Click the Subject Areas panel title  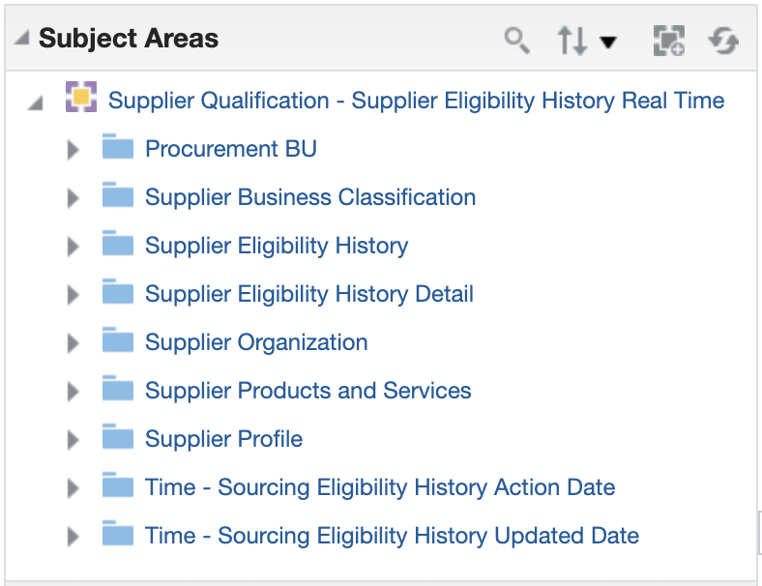tap(129, 40)
